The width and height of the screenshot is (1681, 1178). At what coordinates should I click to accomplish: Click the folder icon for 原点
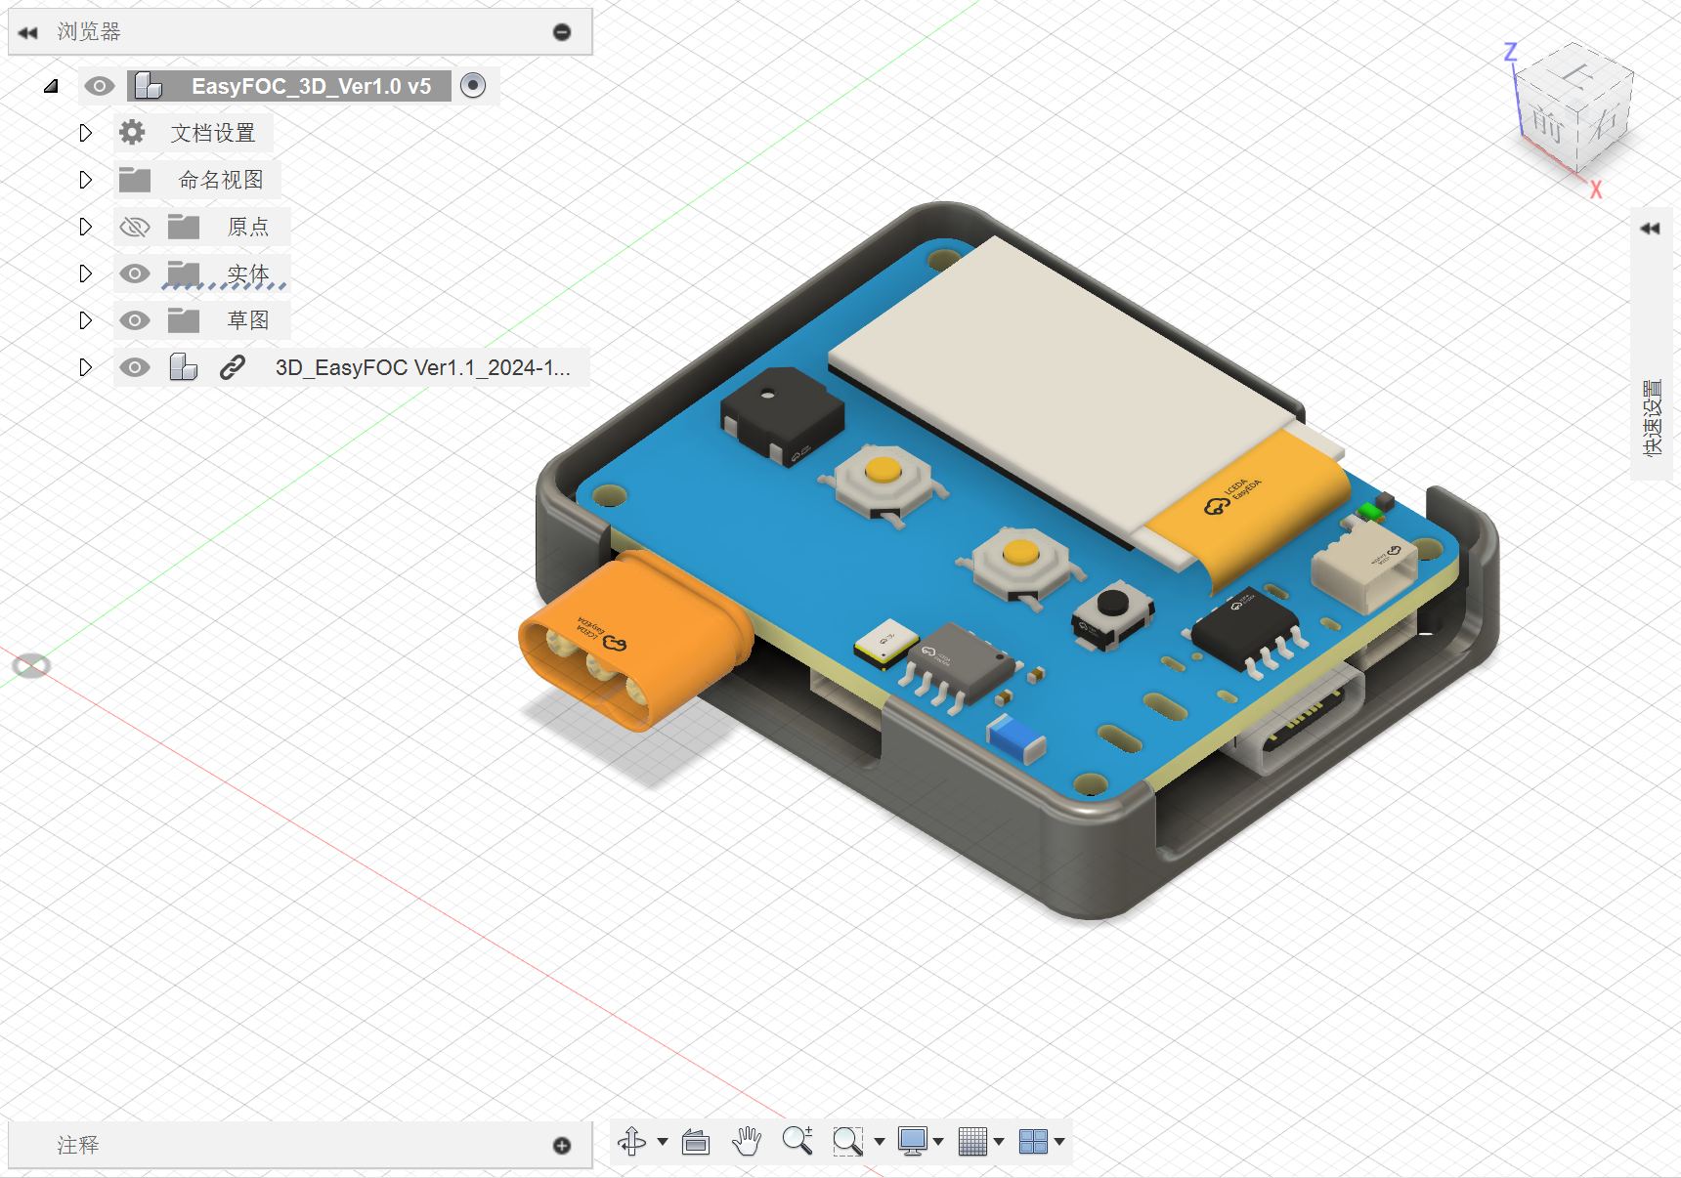point(184,227)
